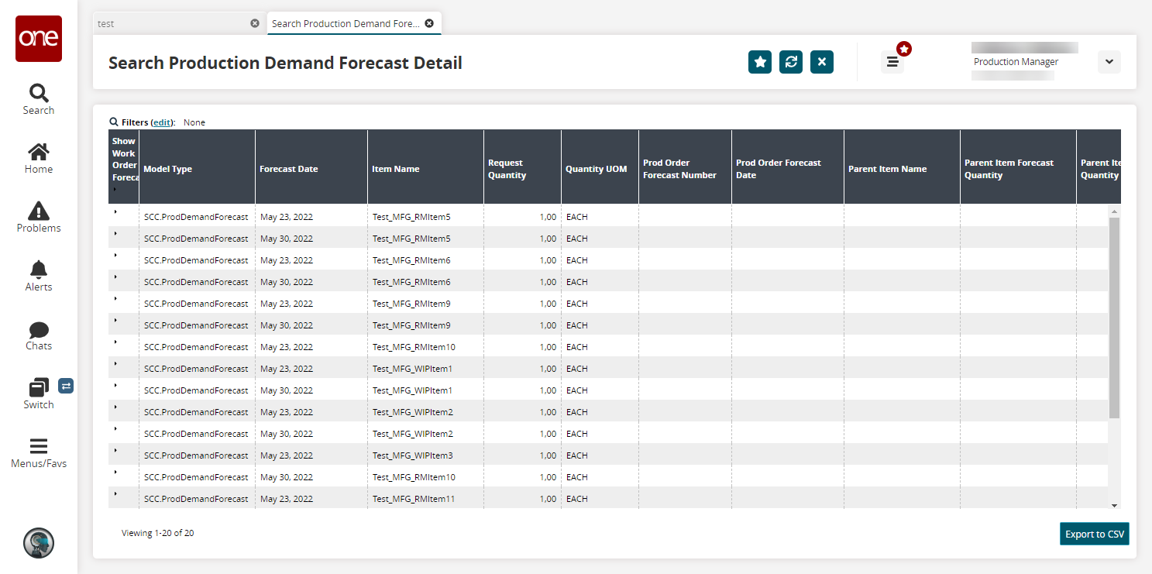Screen dimensions: 1152x574
Task: View Alerts via the bell icon
Action: (39, 276)
